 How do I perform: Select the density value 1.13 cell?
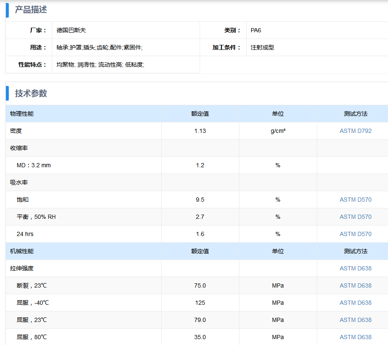point(200,131)
